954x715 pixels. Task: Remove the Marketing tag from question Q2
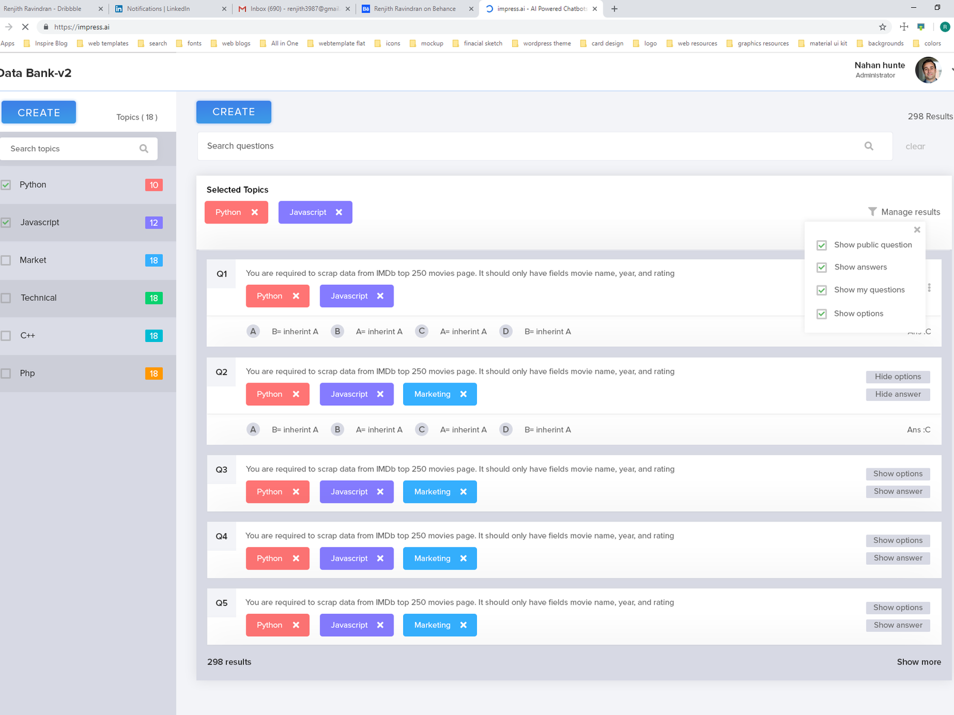point(464,394)
